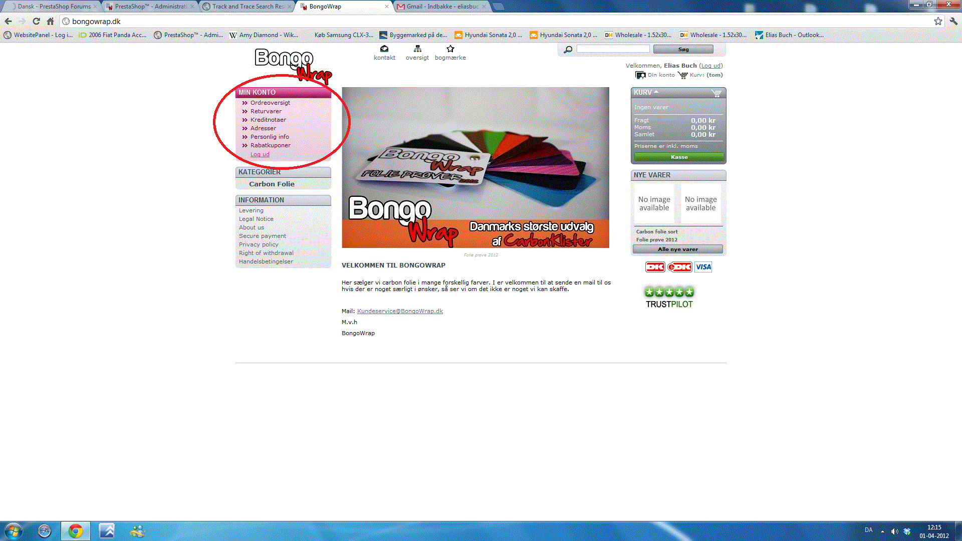Open 2006 Fiat Panda bookmark
The height and width of the screenshot is (541, 962).
(x=113, y=35)
